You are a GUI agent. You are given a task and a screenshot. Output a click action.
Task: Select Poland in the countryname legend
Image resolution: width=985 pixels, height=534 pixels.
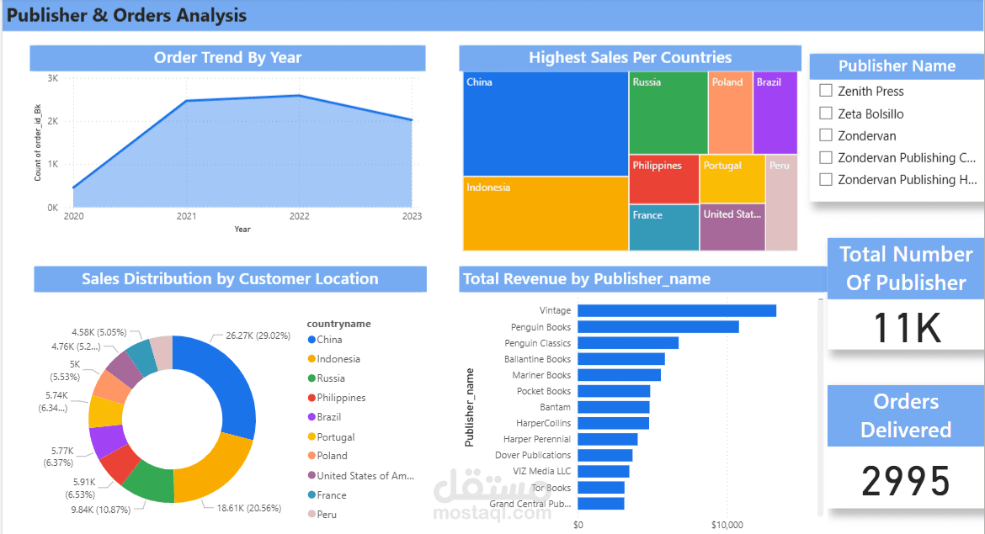coord(327,456)
